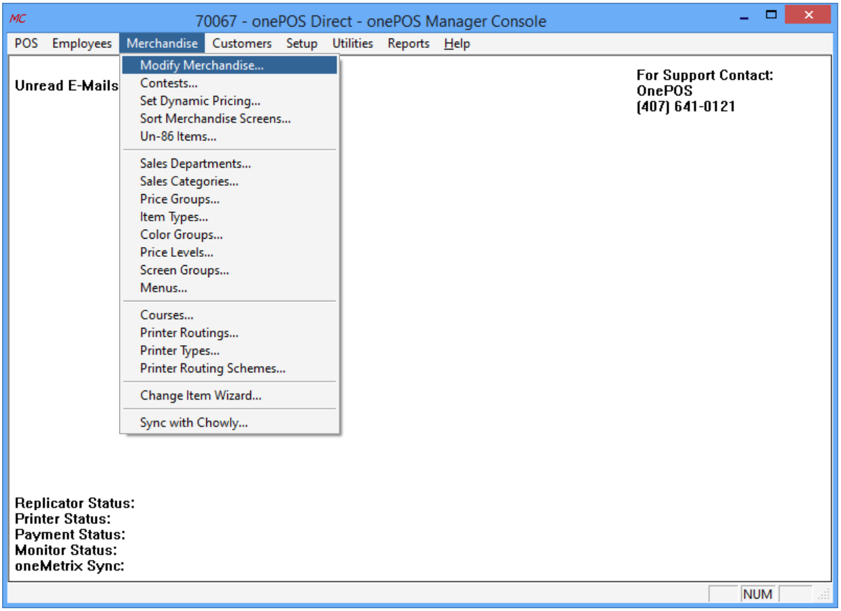Click the Replicator Status label
This screenshot has height=611, width=841.
pos(75,503)
